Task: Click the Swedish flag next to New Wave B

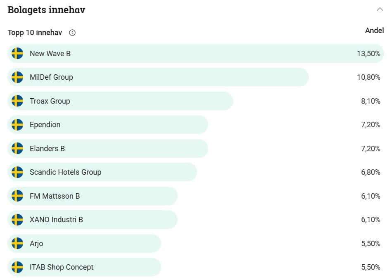Action: pyautogui.click(x=17, y=53)
